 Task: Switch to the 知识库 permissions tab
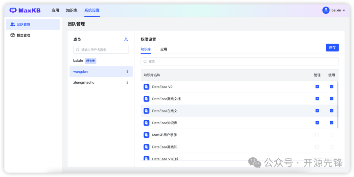click(146, 49)
